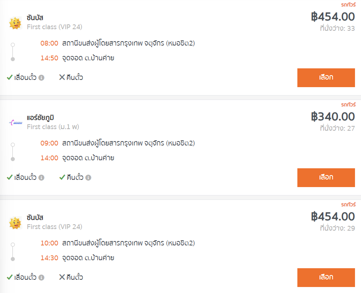Click X คืนตั๋ว mark on 08:00 trip
This screenshot has width=361, height=293.
(62, 77)
